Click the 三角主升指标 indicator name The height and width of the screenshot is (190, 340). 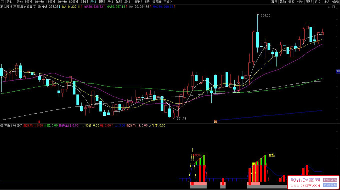[13, 126]
